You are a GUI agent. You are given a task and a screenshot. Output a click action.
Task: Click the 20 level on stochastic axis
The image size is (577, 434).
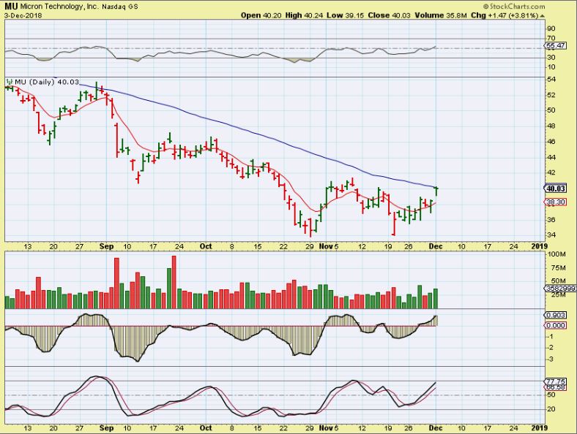551,409
